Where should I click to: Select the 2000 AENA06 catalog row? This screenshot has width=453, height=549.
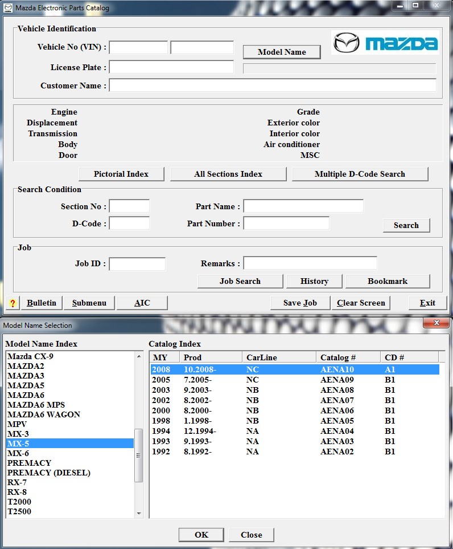[x=295, y=410]
